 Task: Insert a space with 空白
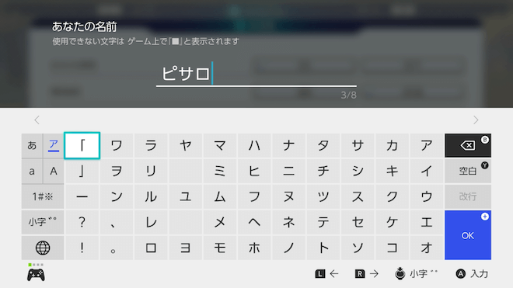click(x=467, y=171)
